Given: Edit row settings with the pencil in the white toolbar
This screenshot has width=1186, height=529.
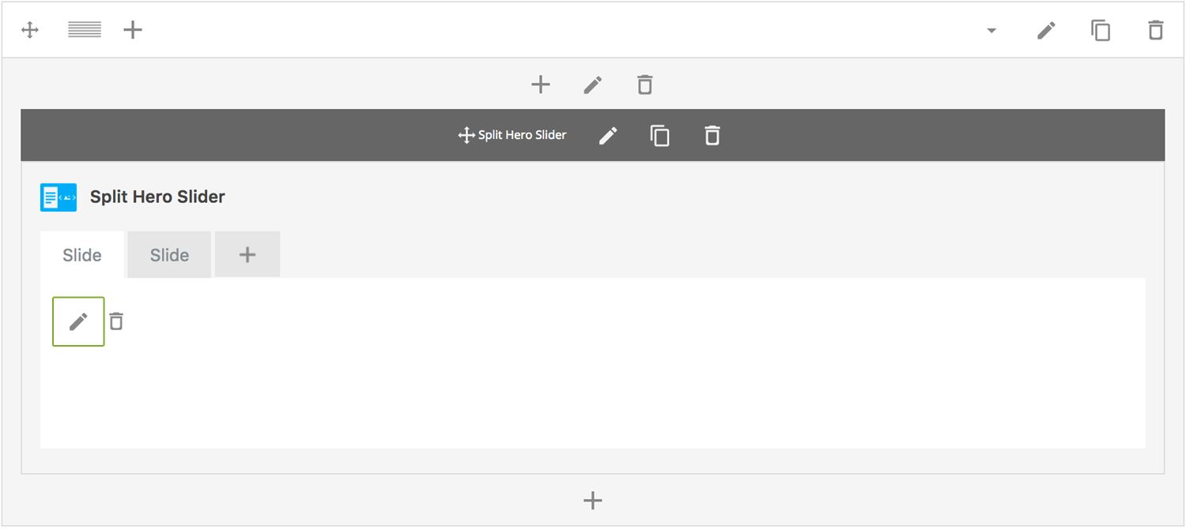Looking at the screenshot, I should point(1046,31).
